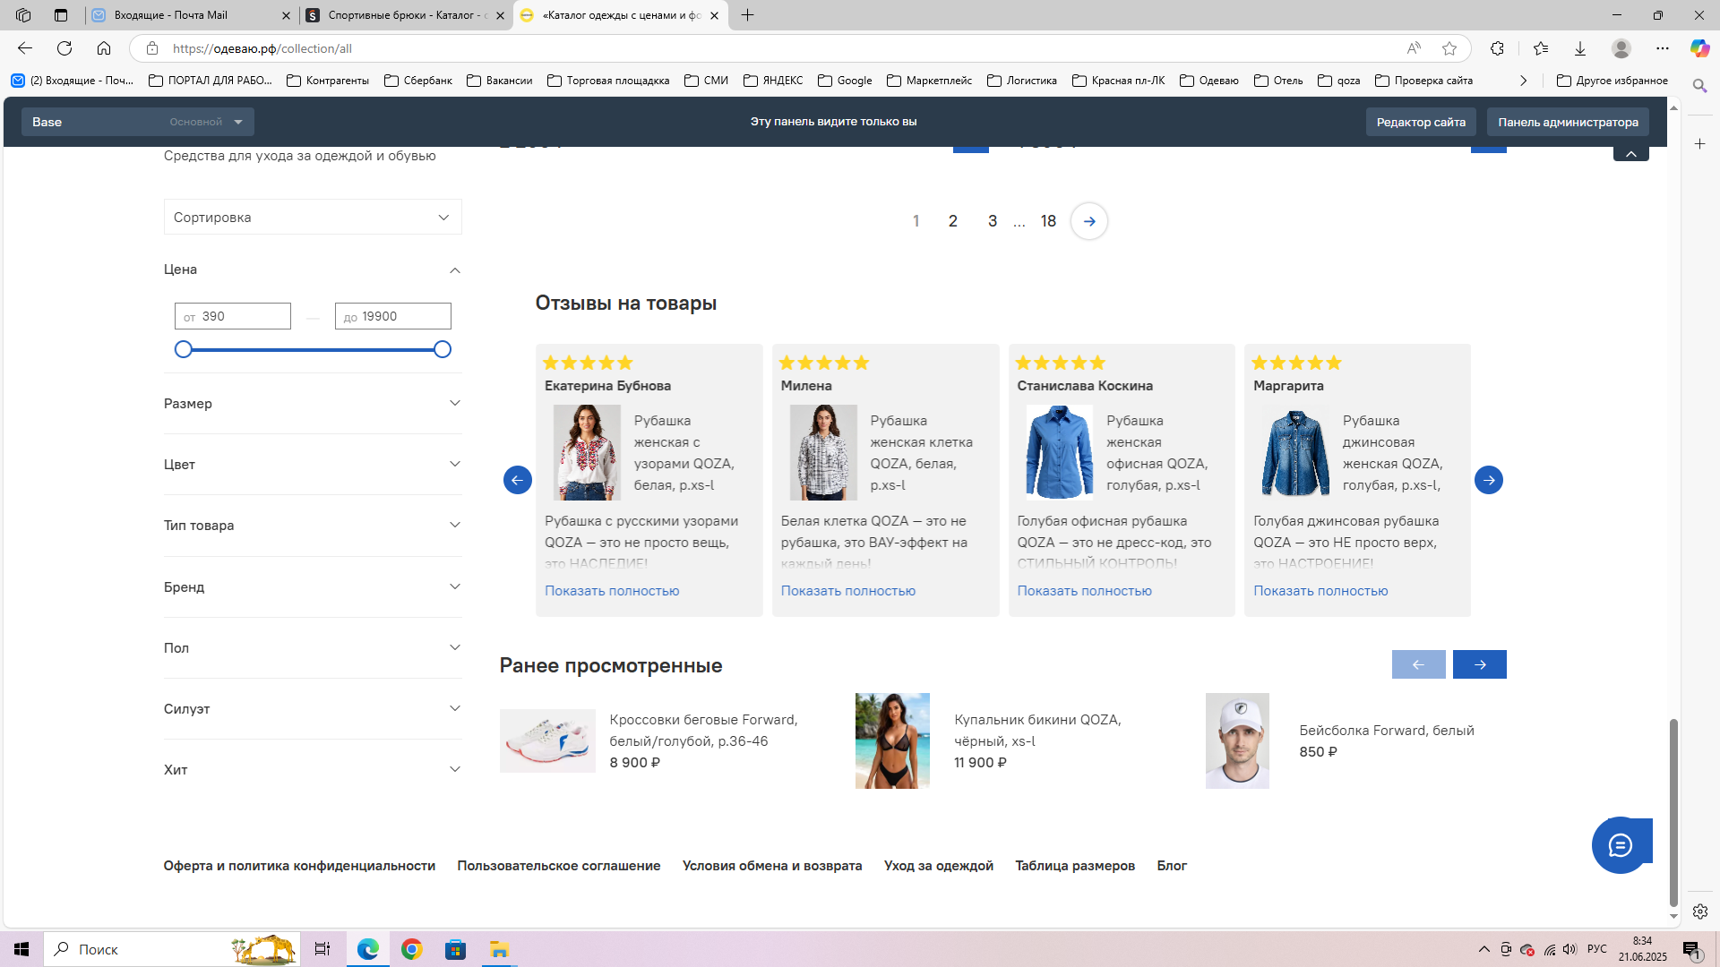Go to next catalog page arrow

point(1089,221)
